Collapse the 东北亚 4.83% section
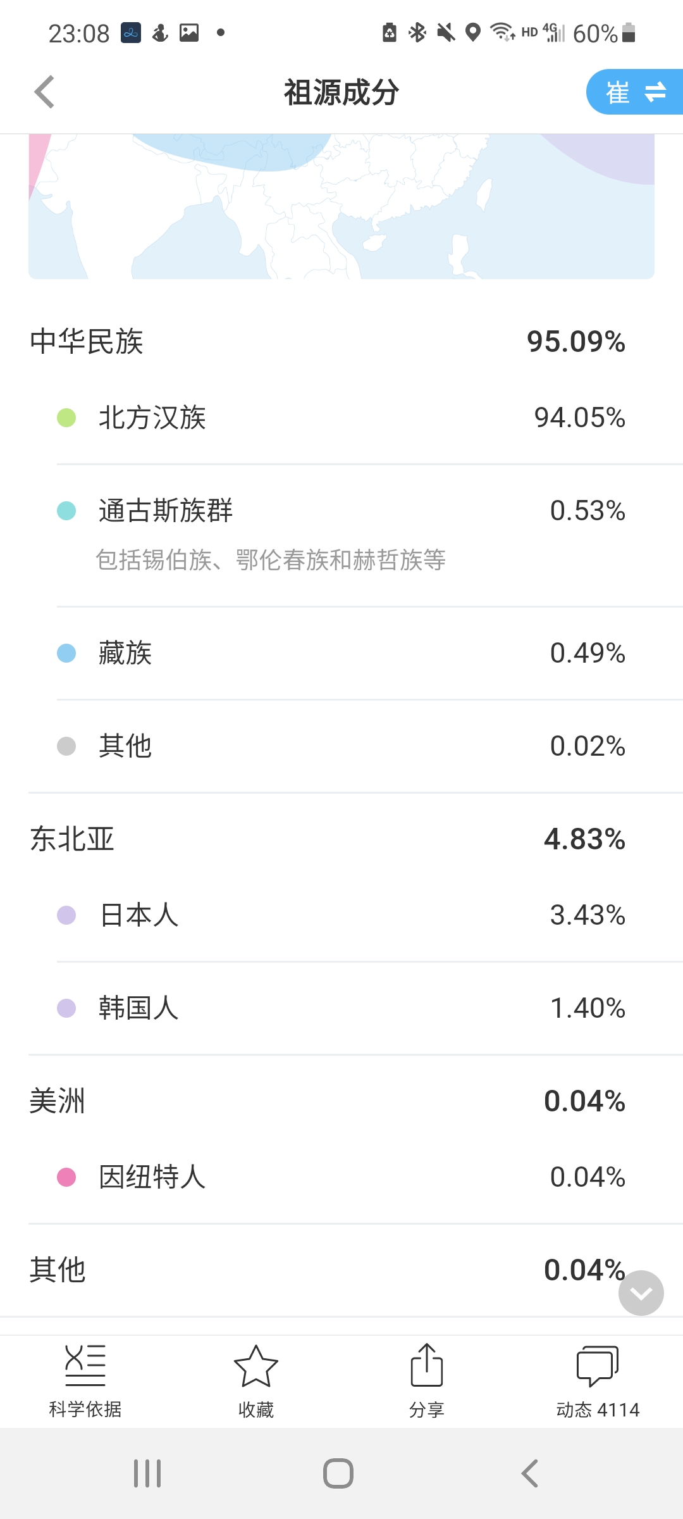The height and width of the screenshot is (1519, 683). (341, 839)
